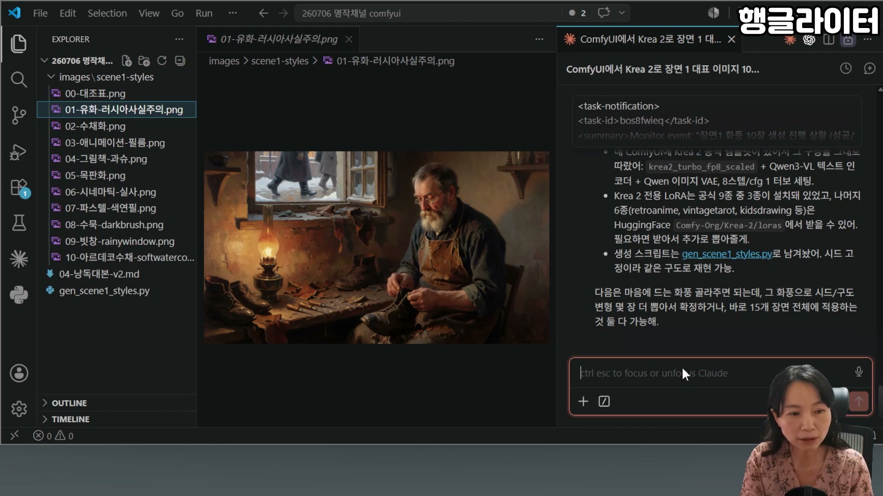Open the Edit menu
This screenshot has width=883, height=496.
pyautogui.click(x=68, y=13)
